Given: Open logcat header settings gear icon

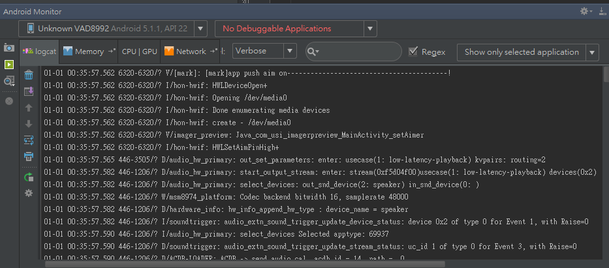Looking at the screenshot, I should pyautogui.click(x=29, y=193).
